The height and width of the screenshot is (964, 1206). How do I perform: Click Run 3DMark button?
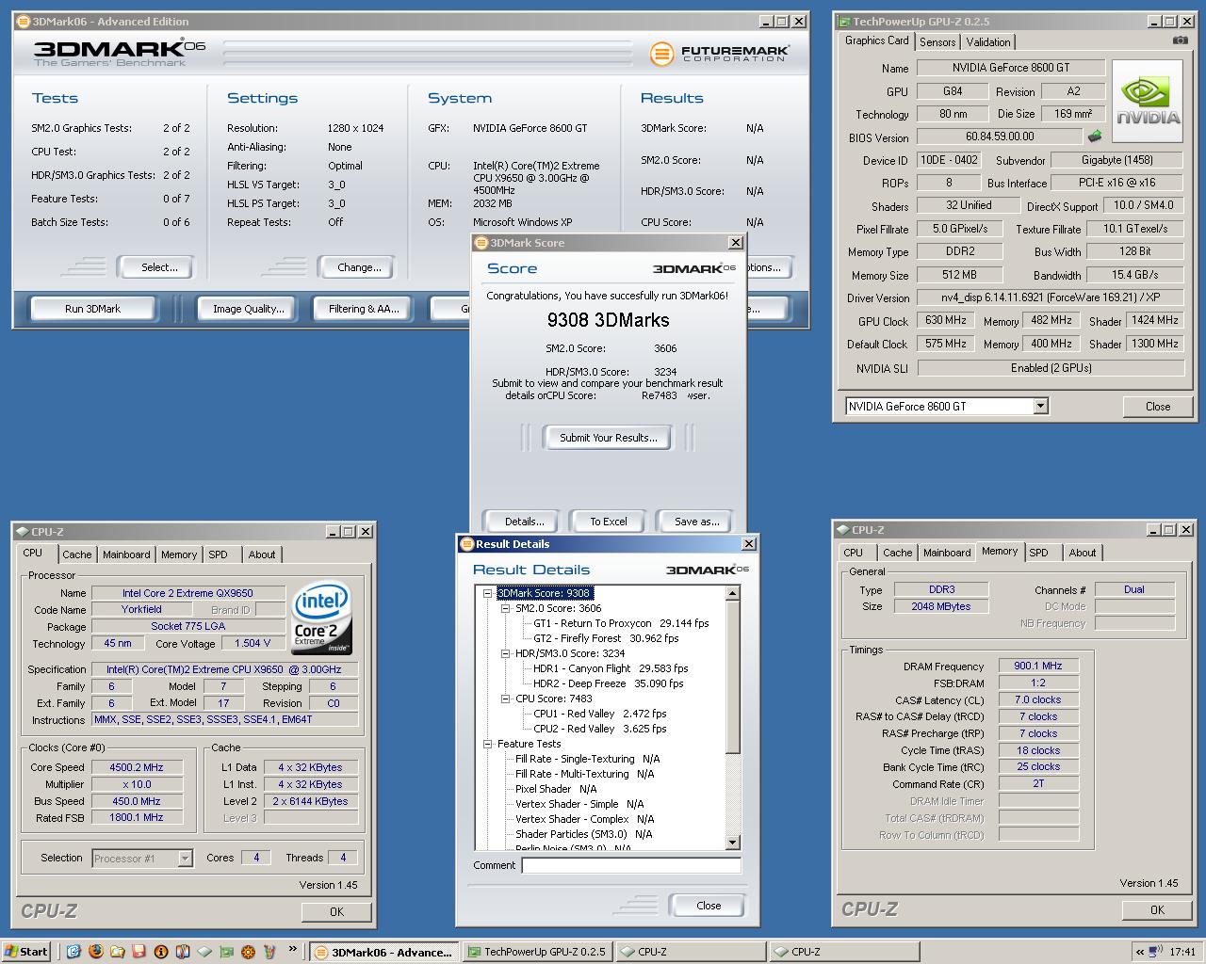tap(93, 309)
